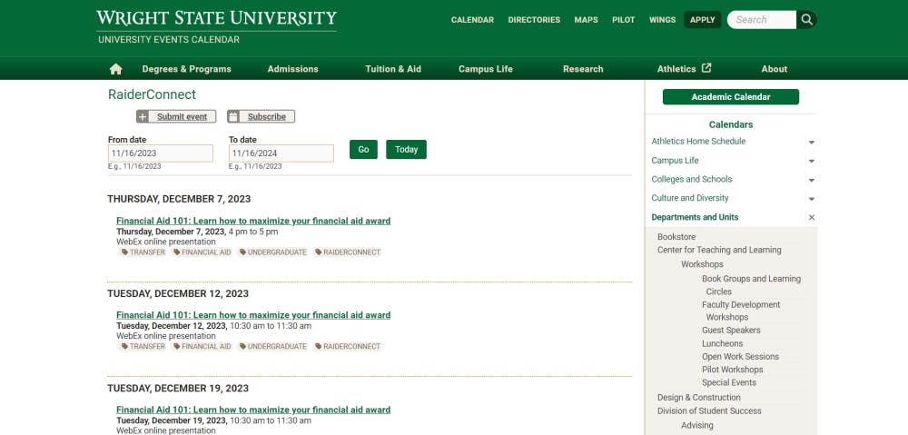Open the Admissions menu
Viewport: 908px width, 435px height.
[x=292, y=69]
